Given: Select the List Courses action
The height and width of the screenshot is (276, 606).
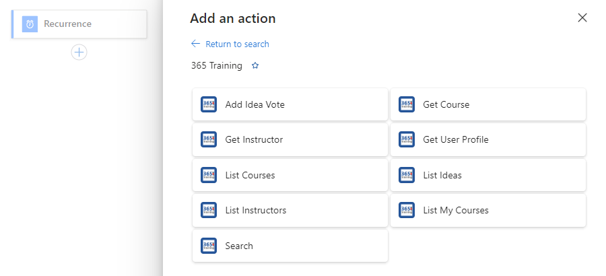Looking at the screenshot, I should pyautogui.click(x=290, y=175).
